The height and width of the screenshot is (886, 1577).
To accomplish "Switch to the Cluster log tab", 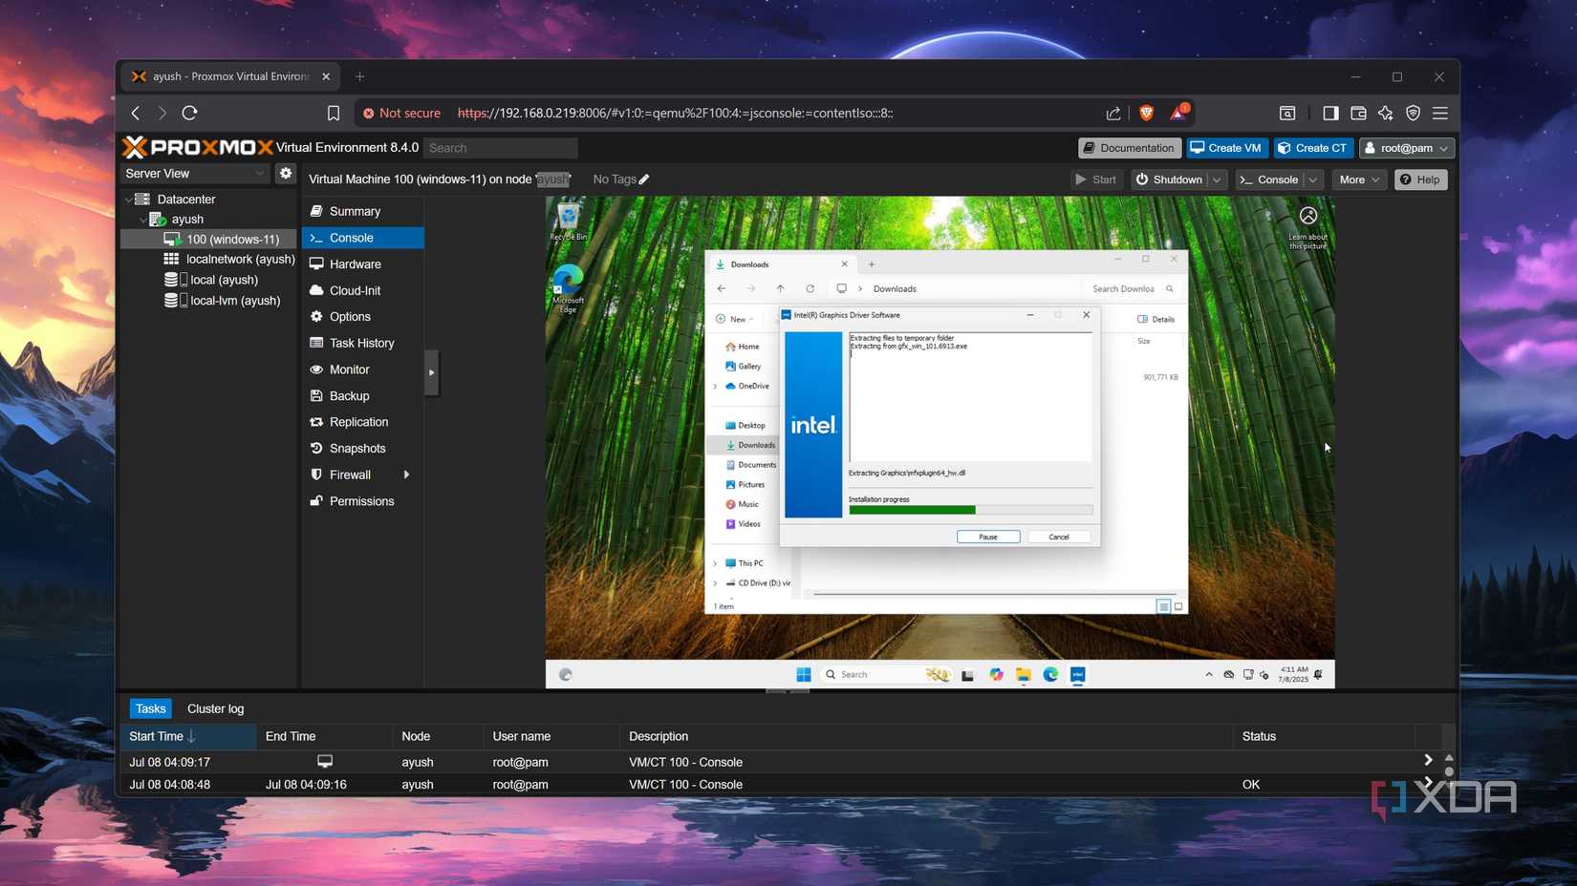I will coord(215,708).
